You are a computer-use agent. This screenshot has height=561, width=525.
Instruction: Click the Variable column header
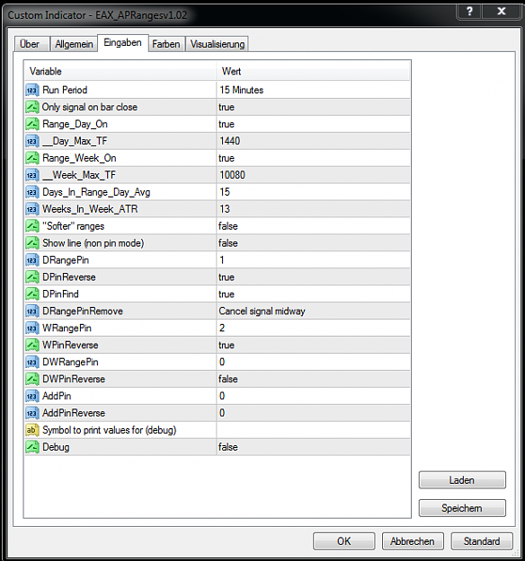click(x=120, y=71)
